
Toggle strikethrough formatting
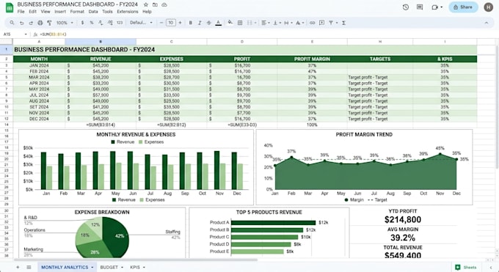208,23
